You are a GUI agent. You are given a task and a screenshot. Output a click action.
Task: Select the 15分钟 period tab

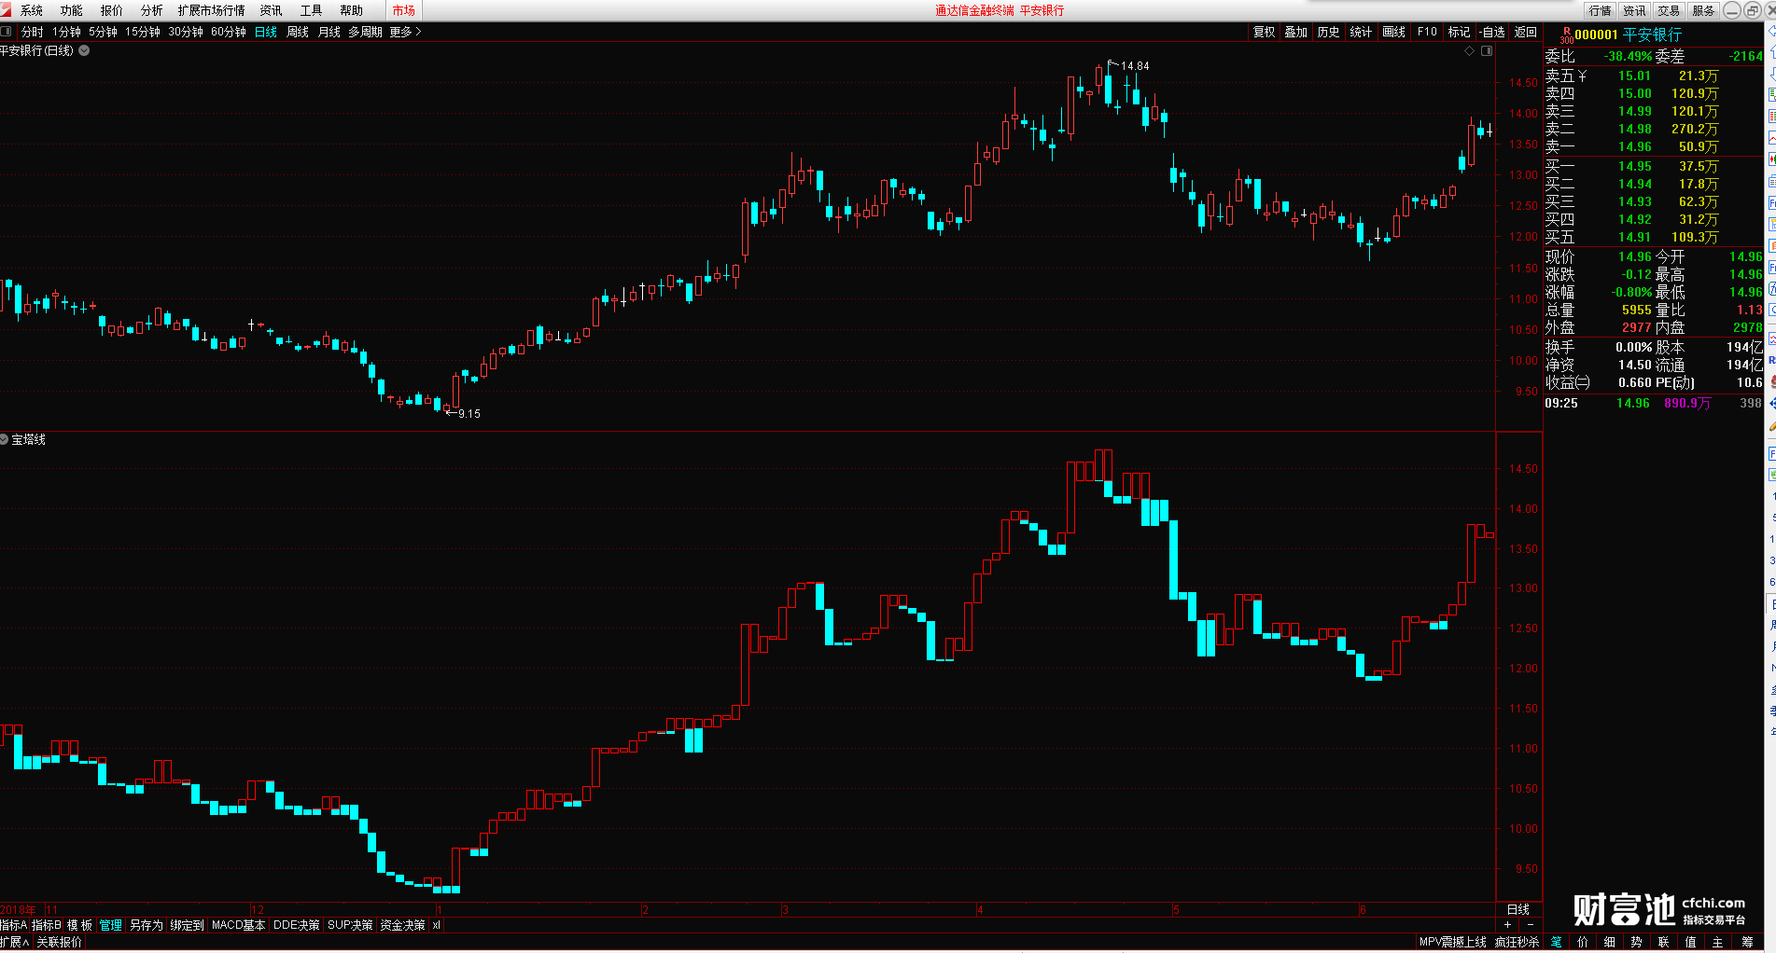[x=143, y=32]
